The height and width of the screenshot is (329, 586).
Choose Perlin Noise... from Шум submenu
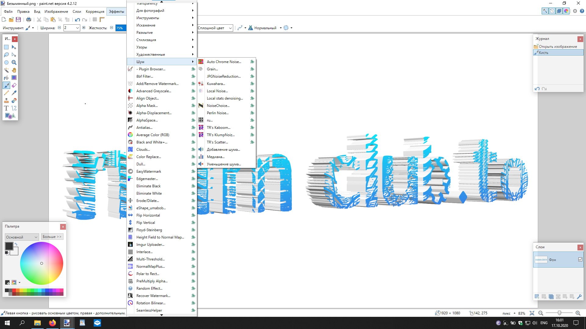point(226,113)
